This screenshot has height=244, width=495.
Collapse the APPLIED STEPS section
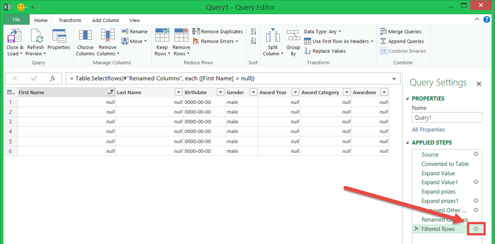point(407,143)
